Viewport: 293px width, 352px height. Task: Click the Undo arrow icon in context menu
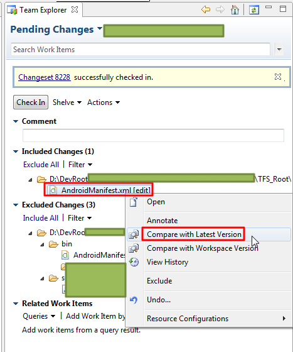pos(134,300)
